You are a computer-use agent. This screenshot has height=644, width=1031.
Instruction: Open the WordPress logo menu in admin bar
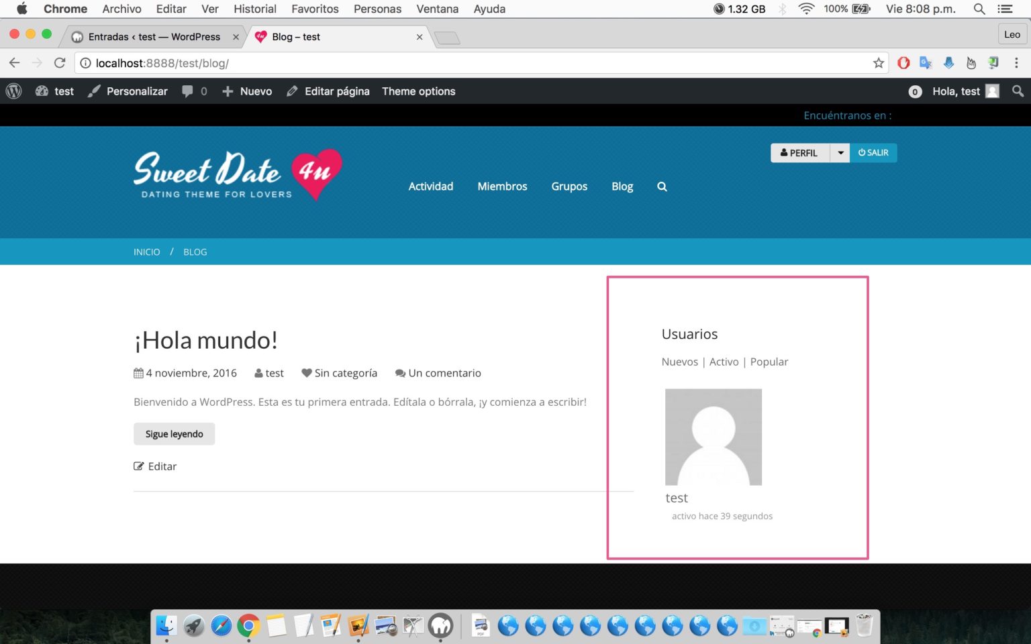[x=14, y=91]
